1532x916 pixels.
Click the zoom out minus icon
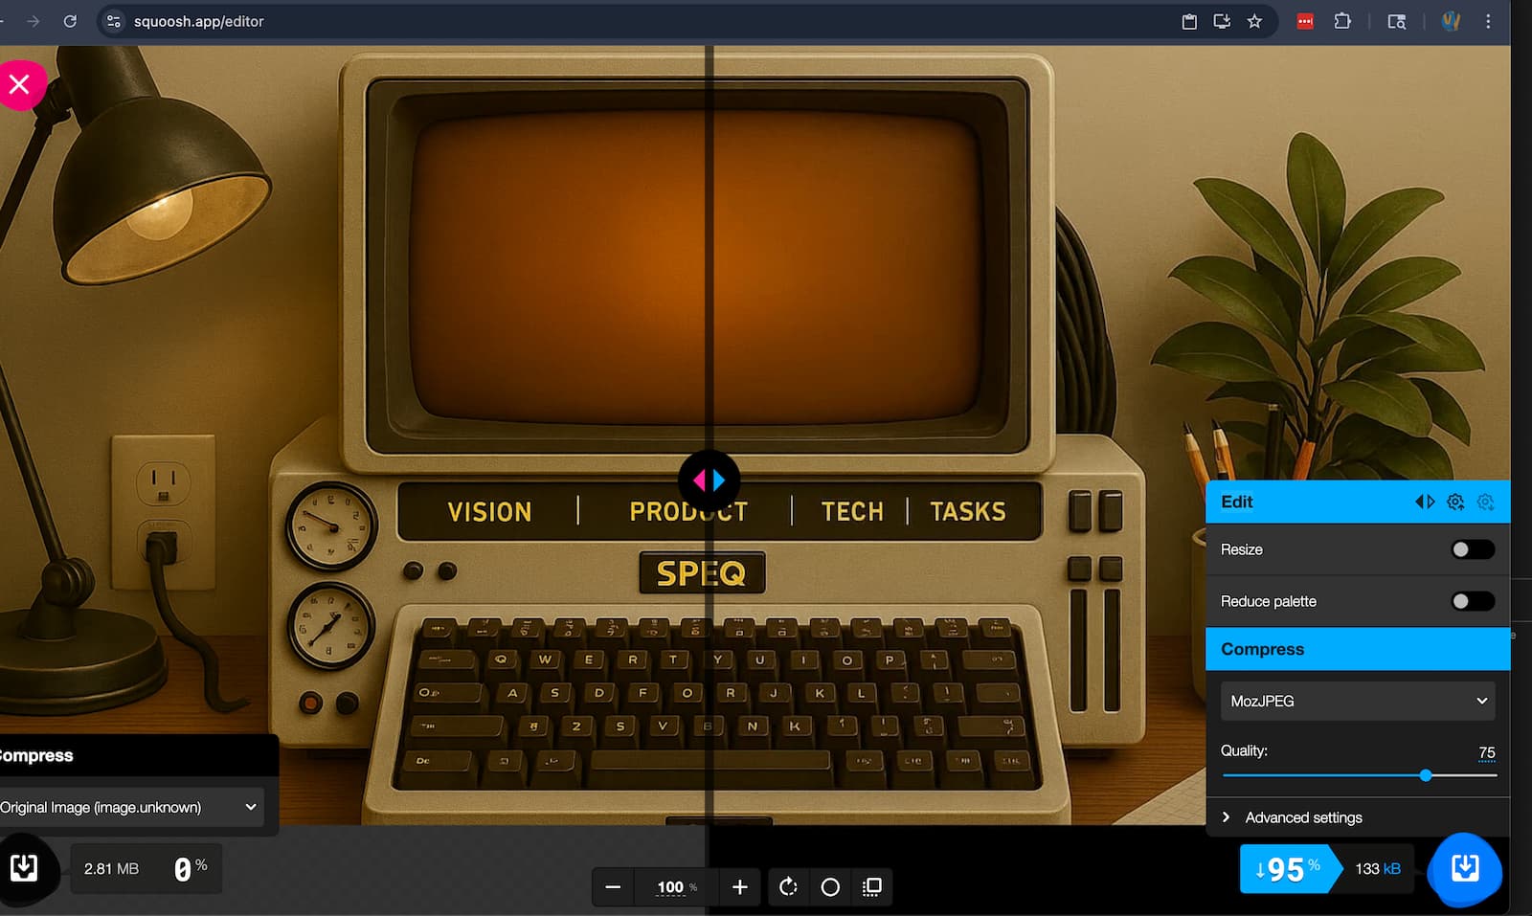tap(613, 887)
